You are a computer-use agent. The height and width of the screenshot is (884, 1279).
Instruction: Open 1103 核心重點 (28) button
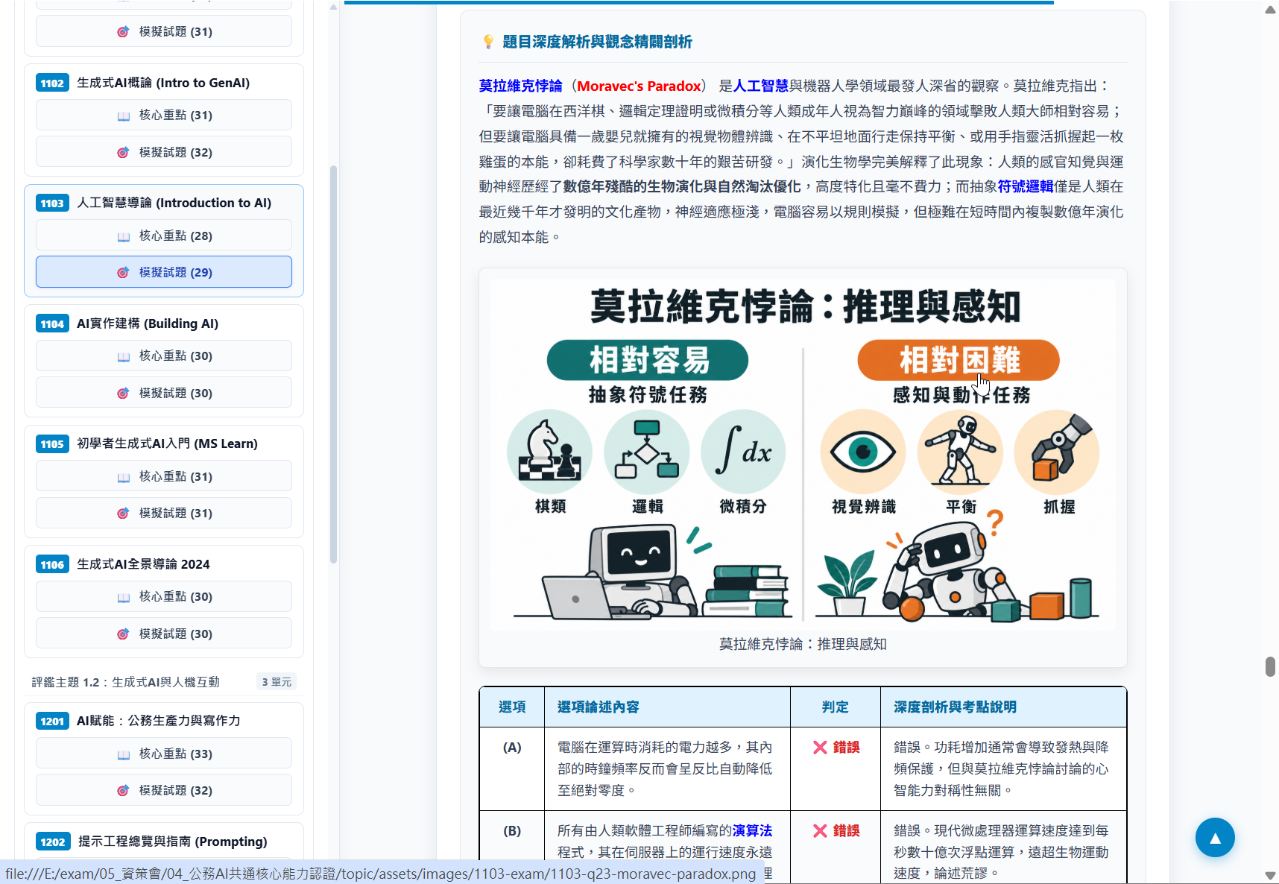[164, 236]
